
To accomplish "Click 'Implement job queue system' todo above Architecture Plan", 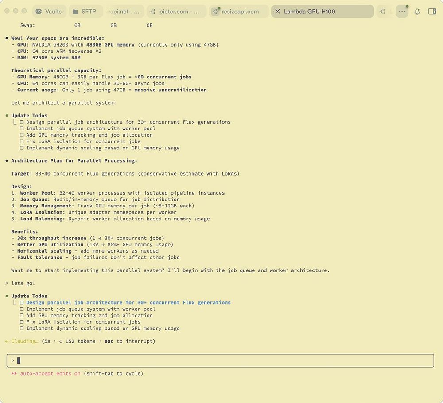I will point(91,129).
